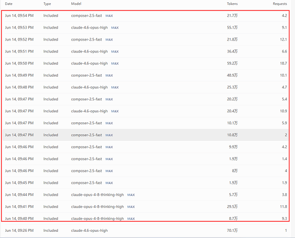Click the 9.9万 tokens value

pyautogui.click(x=233, y=147)
